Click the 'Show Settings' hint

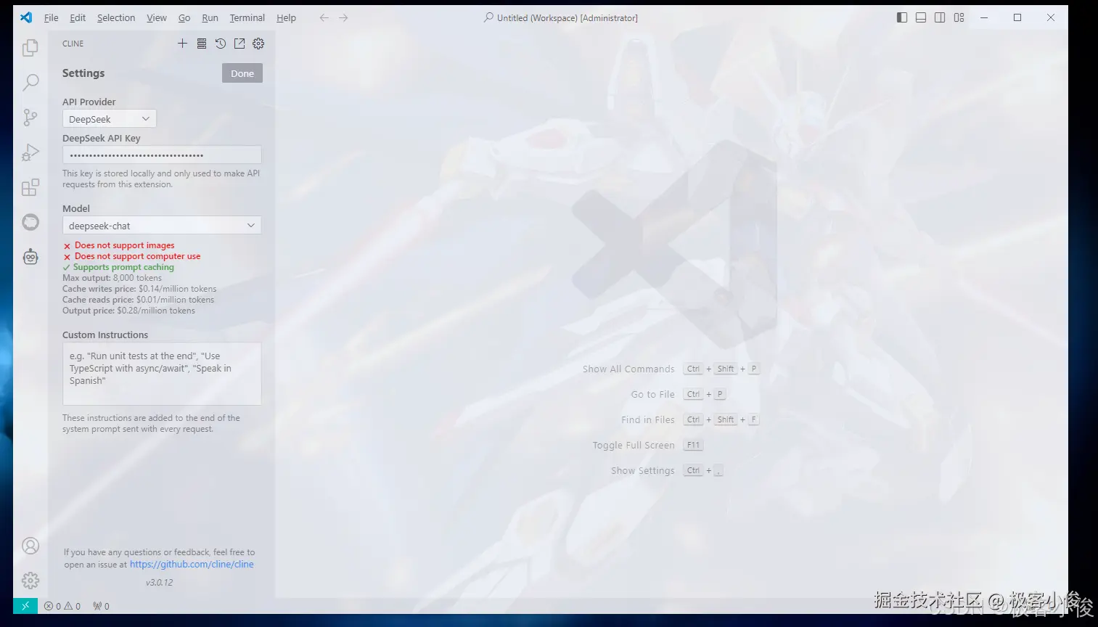[x=642, y=470]
